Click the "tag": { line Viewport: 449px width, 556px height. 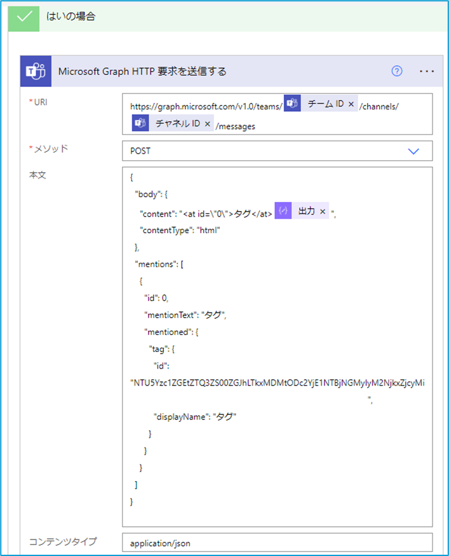coord(161,349)
